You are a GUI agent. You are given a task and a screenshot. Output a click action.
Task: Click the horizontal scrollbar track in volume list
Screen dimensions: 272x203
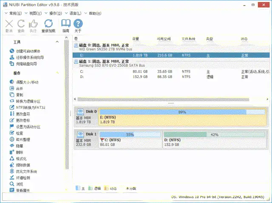point(163,99)
